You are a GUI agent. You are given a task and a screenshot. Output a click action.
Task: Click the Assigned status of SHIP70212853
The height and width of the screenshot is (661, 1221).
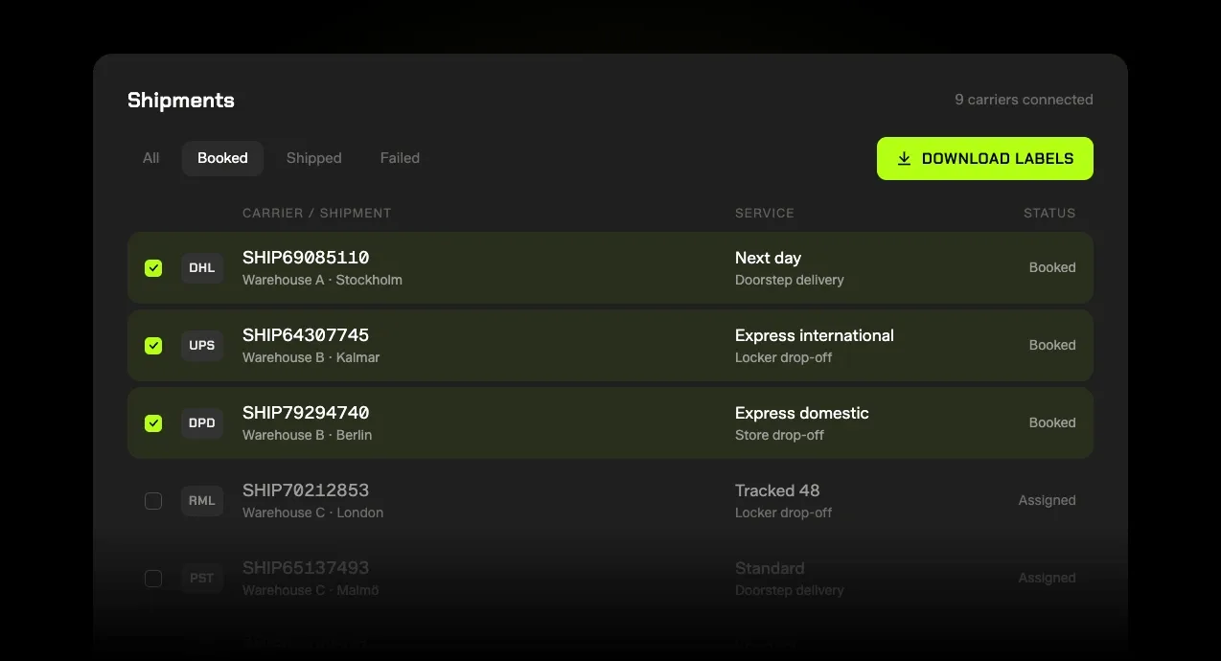click(1048, 501)
